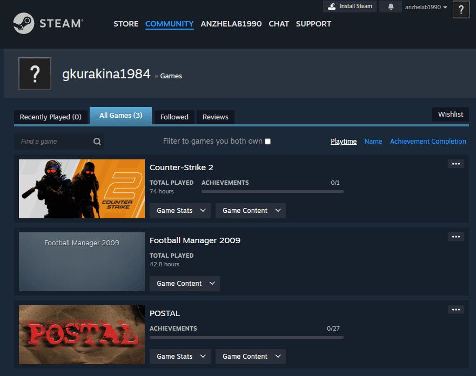This screenshot has height=376, width=476.
Task: Click the Install Steam button
Action: (x=350, y=6)
